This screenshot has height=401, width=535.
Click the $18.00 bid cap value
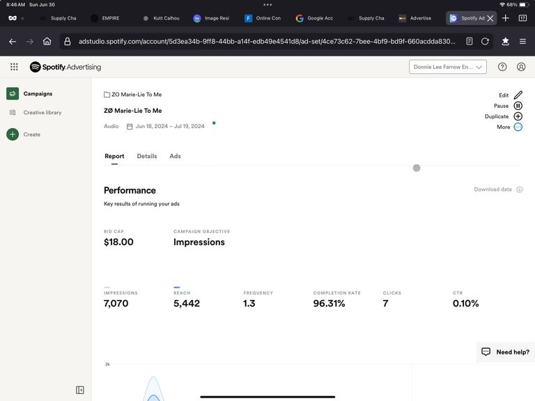click(x=118, y=242)
